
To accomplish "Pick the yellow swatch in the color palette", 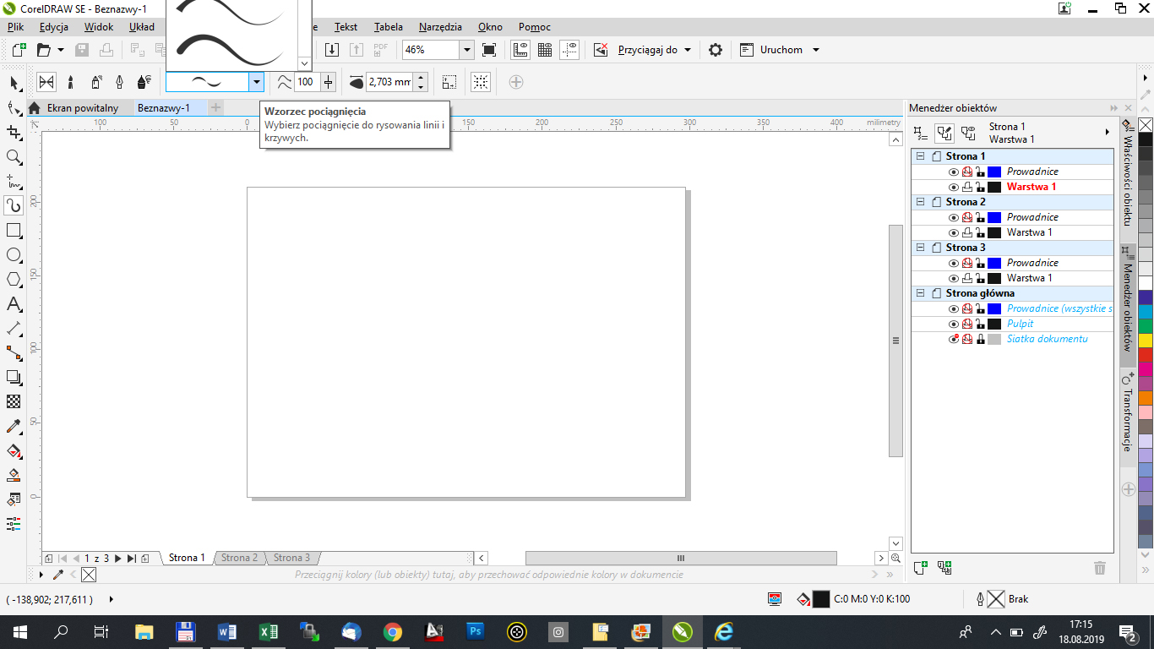I will point(1146,341).
